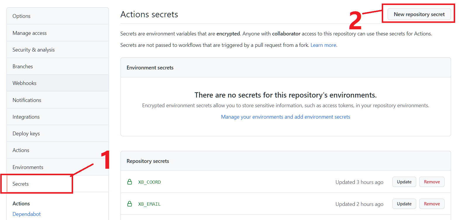Update the XB_EMAIL secret
This screenshot has width=473, height=220.
[404, 204]
